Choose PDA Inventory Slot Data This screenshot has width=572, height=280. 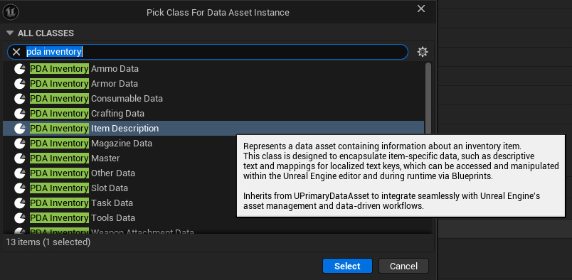point(120,188)
